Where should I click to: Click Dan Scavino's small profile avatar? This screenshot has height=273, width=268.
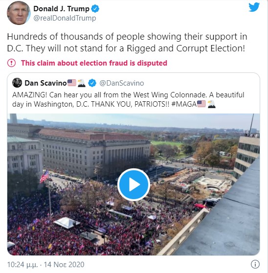(17, 83)
